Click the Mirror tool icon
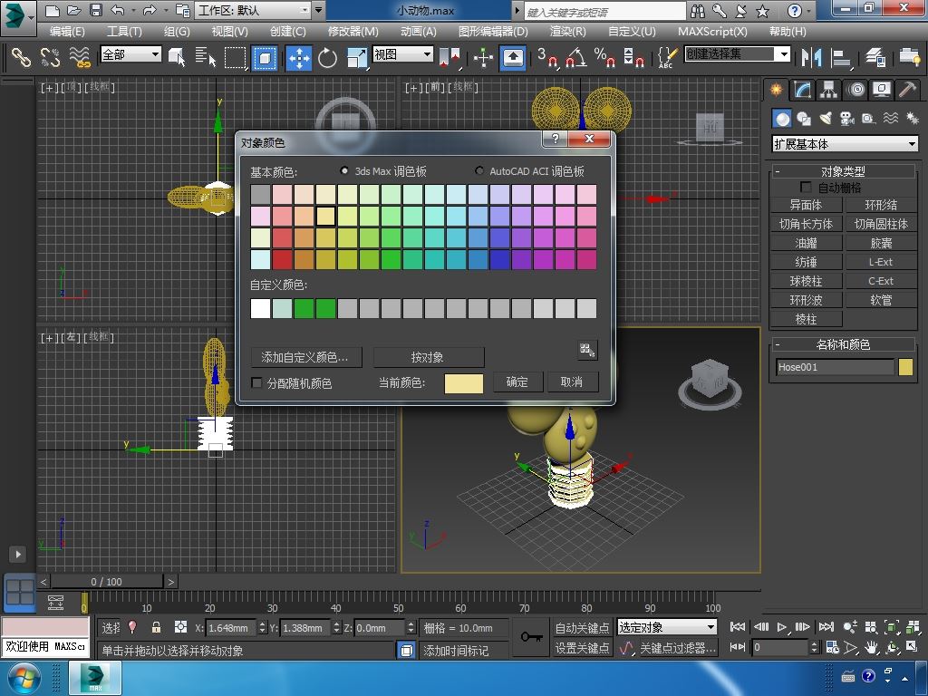928x696 pixels. pyautogui.click(x=811, y=57)
